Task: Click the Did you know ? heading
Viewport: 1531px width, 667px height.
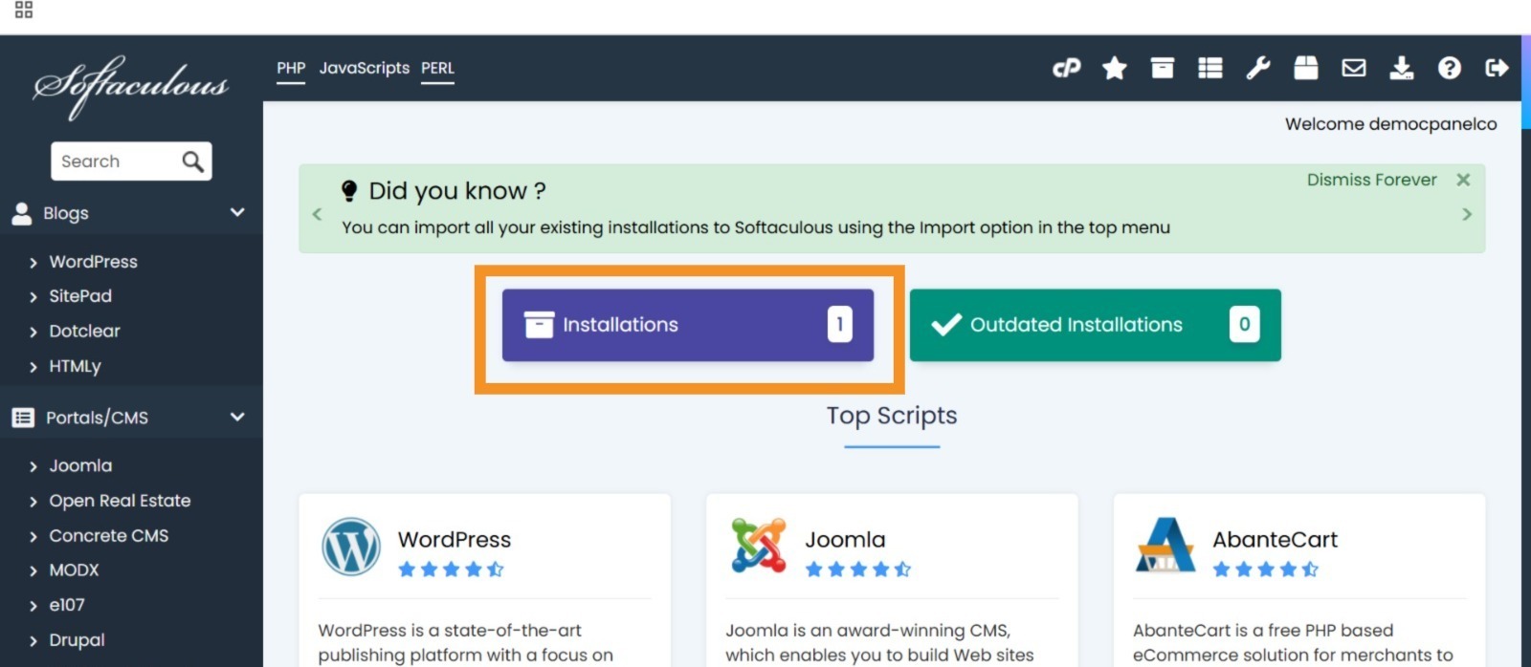Action: pyautogui.click(x=457, y=191)
